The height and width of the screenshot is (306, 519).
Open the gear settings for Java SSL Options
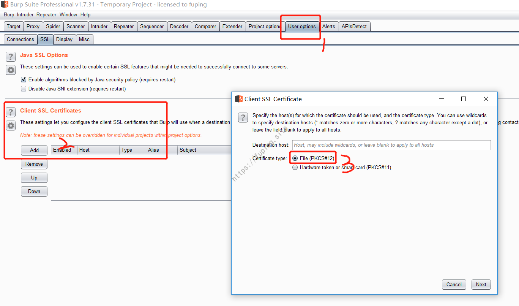tap(11, 70)
